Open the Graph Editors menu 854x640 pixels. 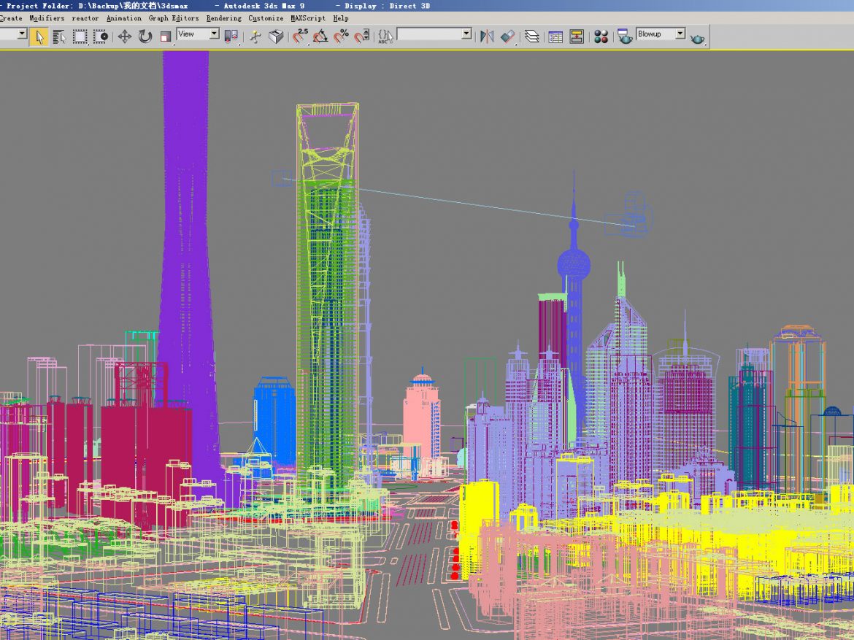[174, 18]
